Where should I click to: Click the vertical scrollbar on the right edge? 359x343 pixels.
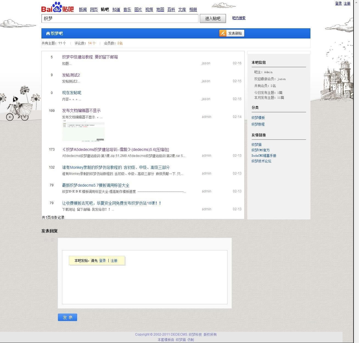click(x=356, y=171)
